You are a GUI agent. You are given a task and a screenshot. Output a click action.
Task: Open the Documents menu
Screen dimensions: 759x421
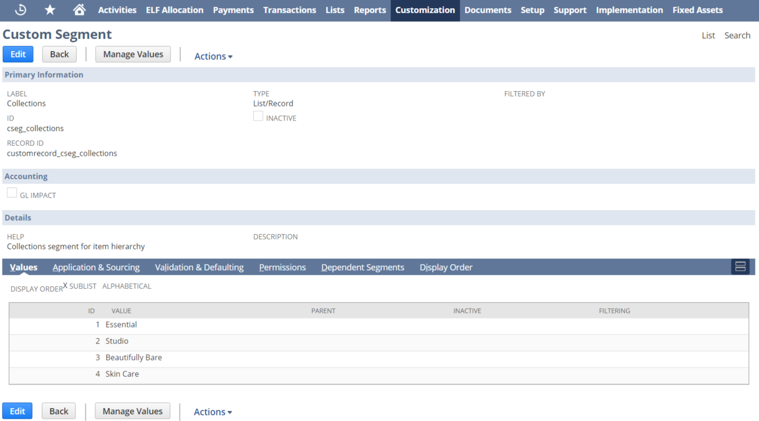coord(488,10)
